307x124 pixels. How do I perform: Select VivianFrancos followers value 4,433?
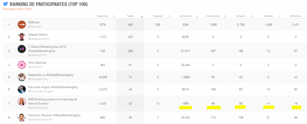[103, 103]
